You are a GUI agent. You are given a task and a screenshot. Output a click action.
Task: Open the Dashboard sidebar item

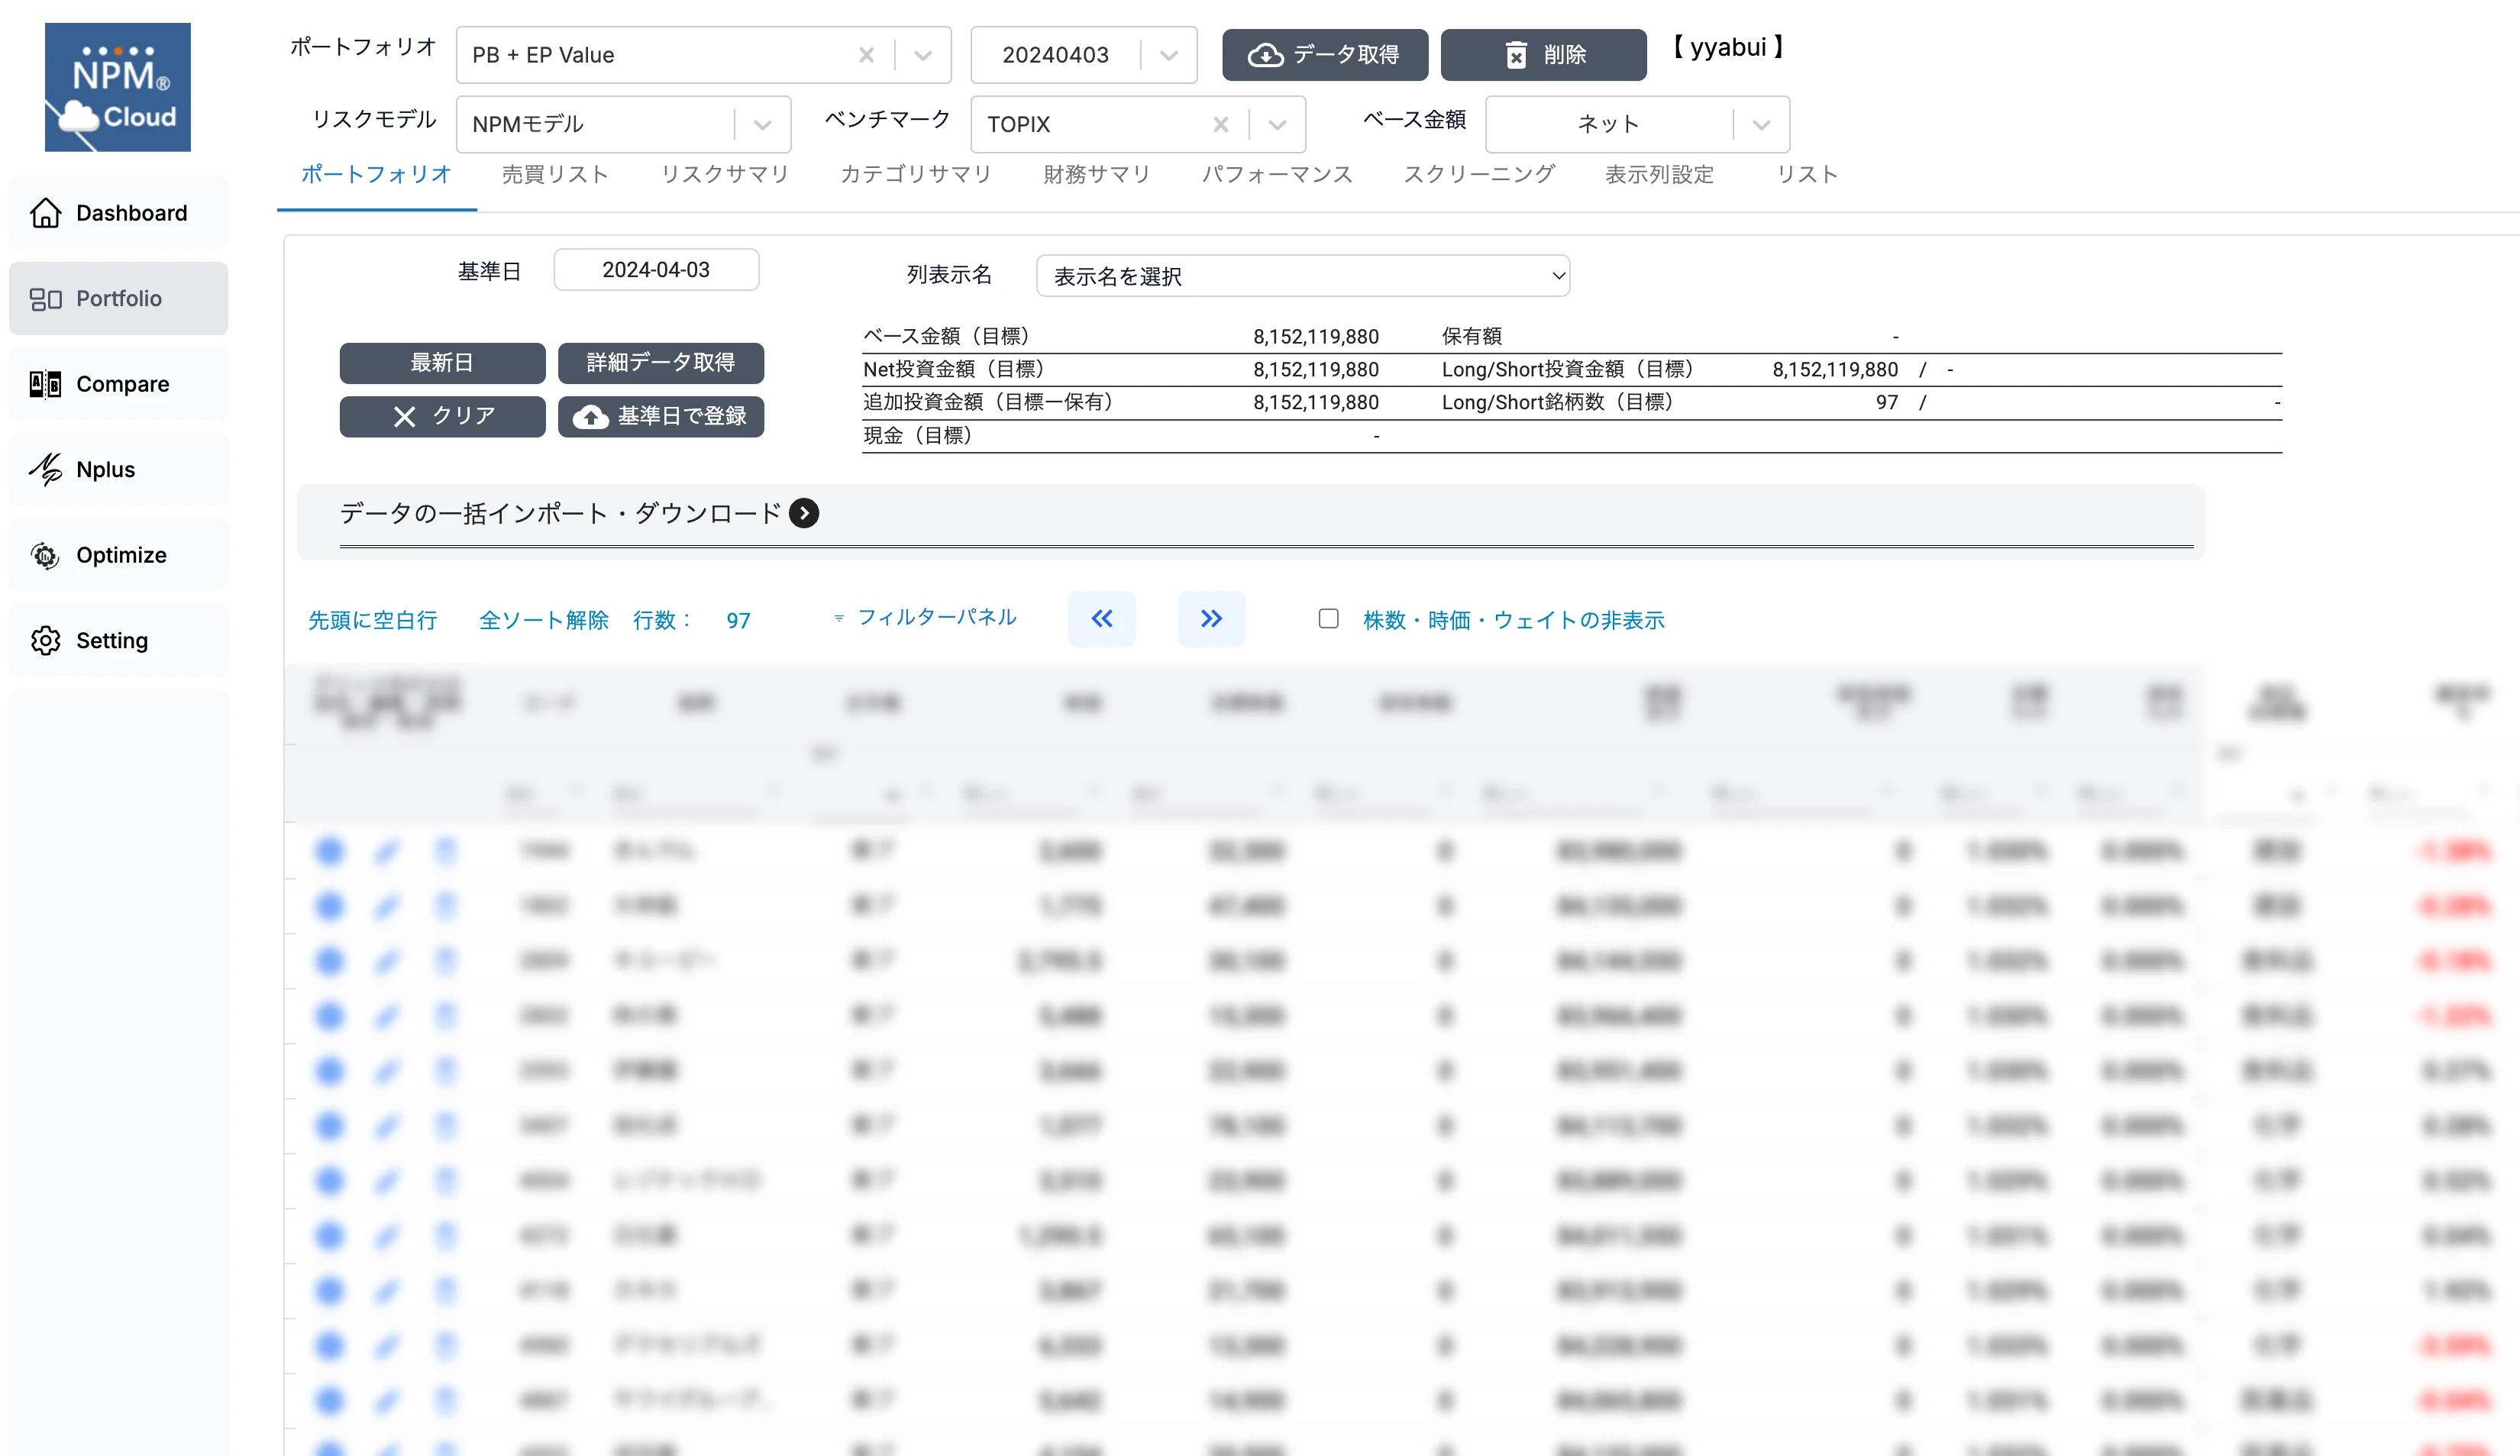point(118,213)
